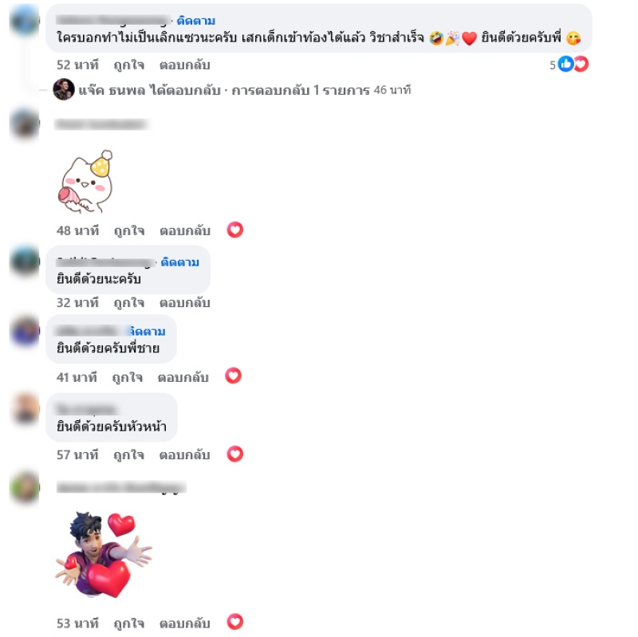This screenshot has width=638, height=637.
Task: Open the profile photo of the ยินดีด้วยครับหัวหน้า commenter
Action: point(26,408)
